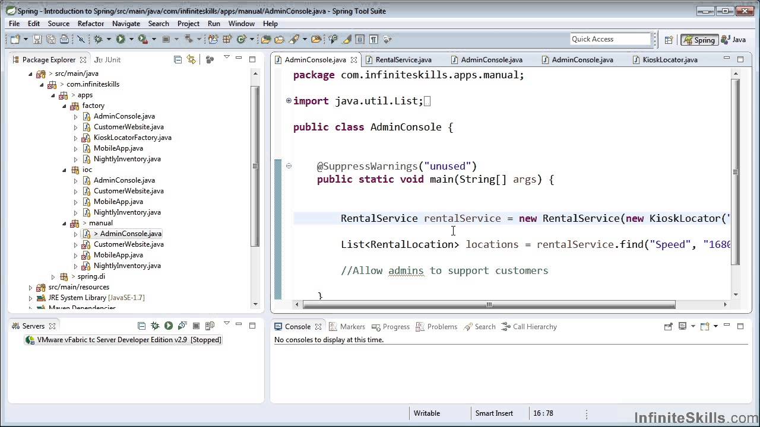Click Collapse All in Package Explorer

click(x=178, y=59)
